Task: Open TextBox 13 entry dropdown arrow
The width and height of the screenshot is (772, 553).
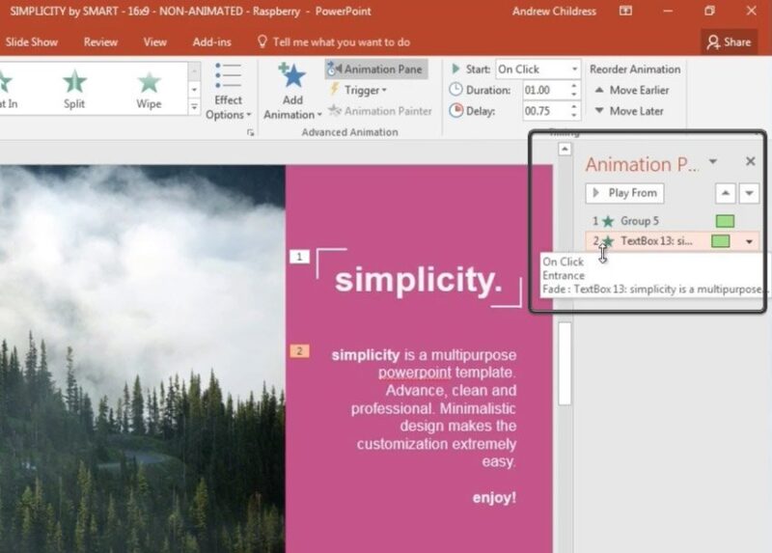Action: (750, 242)
